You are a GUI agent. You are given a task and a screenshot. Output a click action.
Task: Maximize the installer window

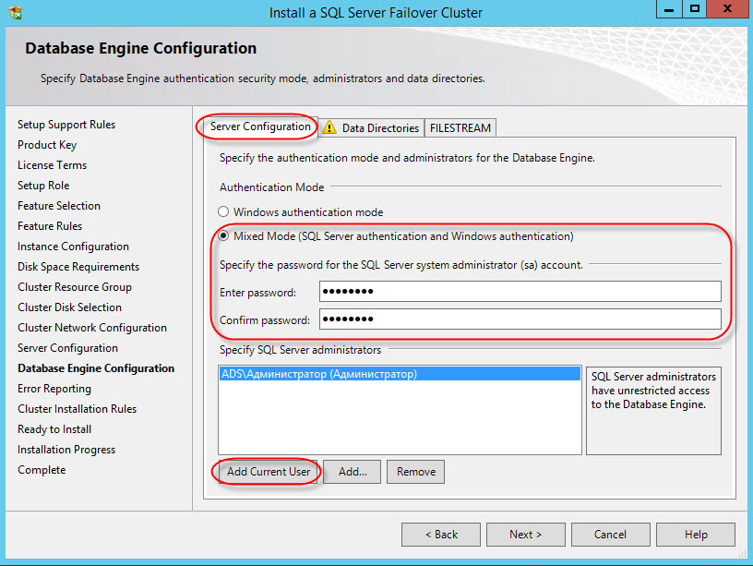695,10
